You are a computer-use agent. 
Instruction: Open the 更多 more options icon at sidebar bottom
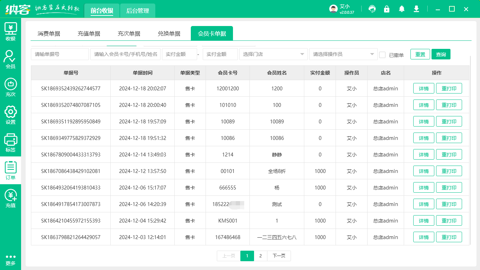11,258
